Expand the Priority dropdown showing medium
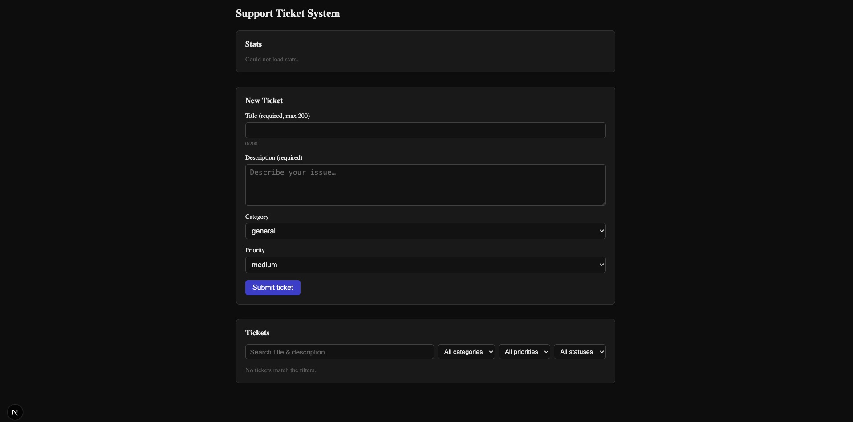The height and width of the screenshot is (422, 853). pyautogui.click(x=425, y=265)
